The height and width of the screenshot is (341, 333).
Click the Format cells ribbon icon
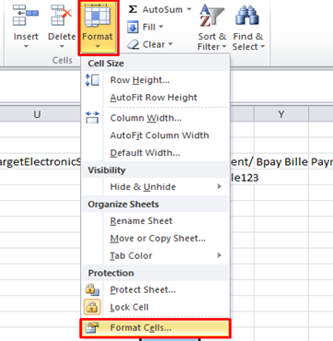(x=98, y=15)
